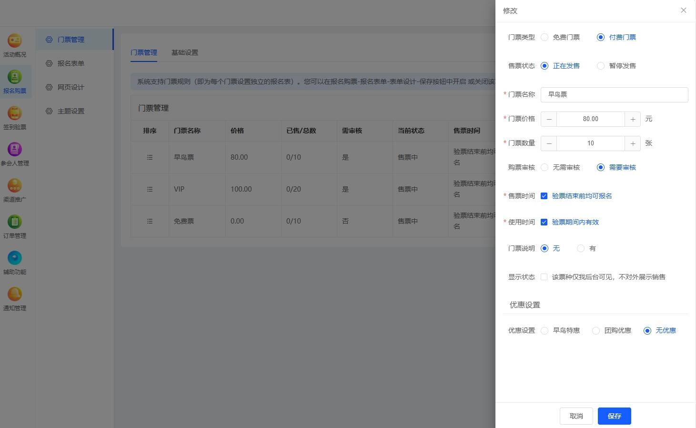
Task: Click 门票名称 column header
Action: 187,131
